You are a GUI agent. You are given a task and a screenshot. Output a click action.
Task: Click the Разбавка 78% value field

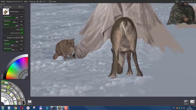21,21
